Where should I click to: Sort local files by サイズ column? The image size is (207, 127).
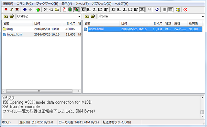click(69, 23)
